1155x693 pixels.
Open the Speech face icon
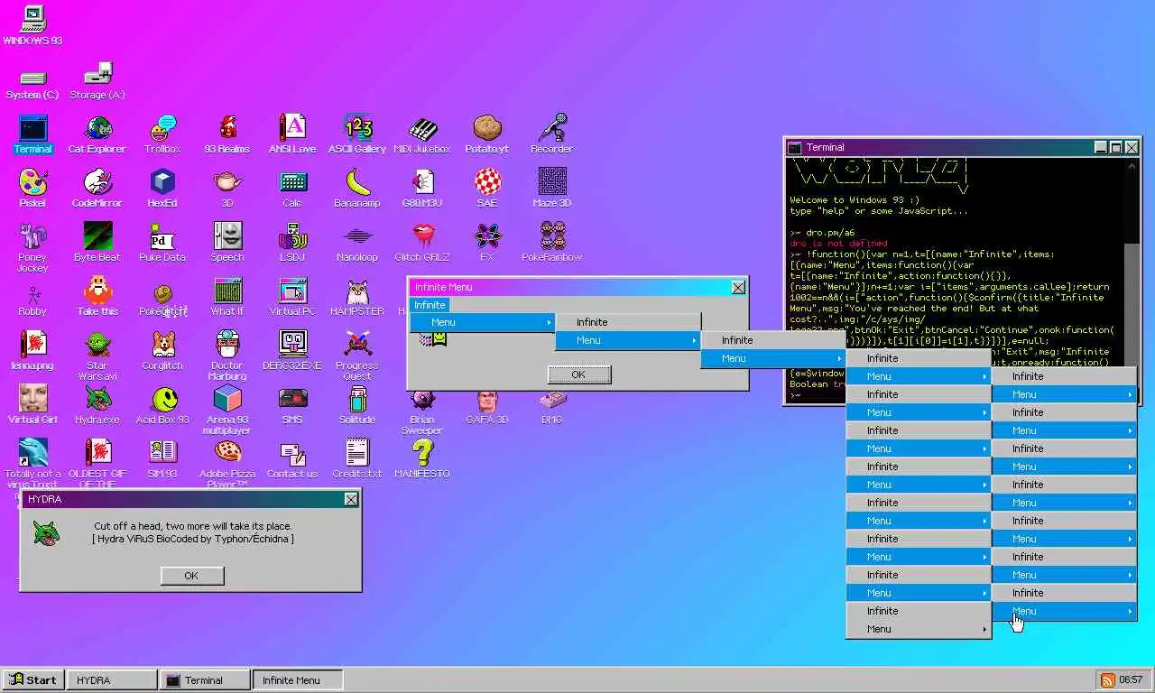227,242
